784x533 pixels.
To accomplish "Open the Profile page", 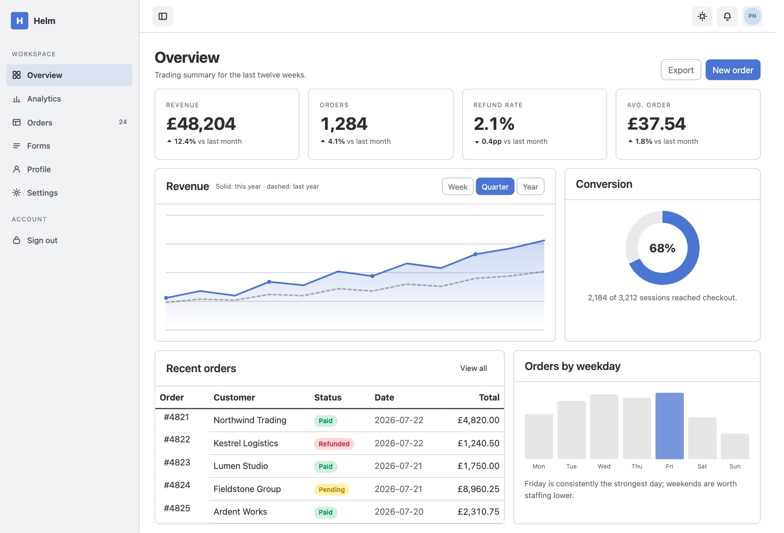I will coord(69,170).
